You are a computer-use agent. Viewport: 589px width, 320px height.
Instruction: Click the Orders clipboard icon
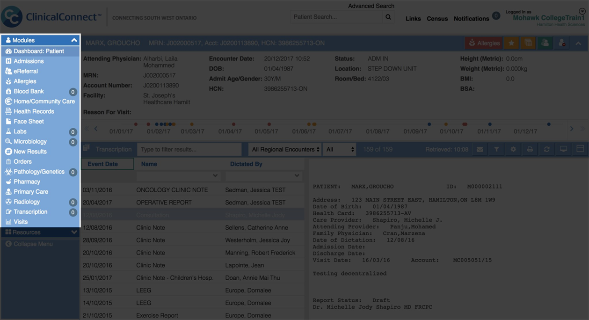pyautogui.click(x=8, y=161)
